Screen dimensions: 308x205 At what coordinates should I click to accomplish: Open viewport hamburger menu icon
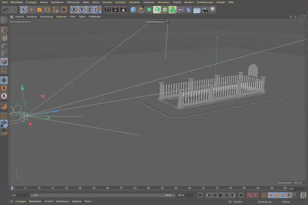tap(12, 17)
